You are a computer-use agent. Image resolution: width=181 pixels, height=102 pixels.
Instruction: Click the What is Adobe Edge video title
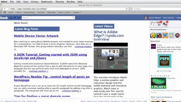click(x=109, y=36)
